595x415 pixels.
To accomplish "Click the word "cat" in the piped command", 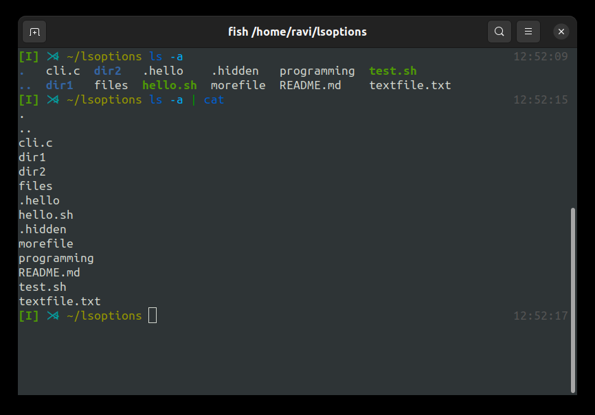I will click(x=214, y=99).
